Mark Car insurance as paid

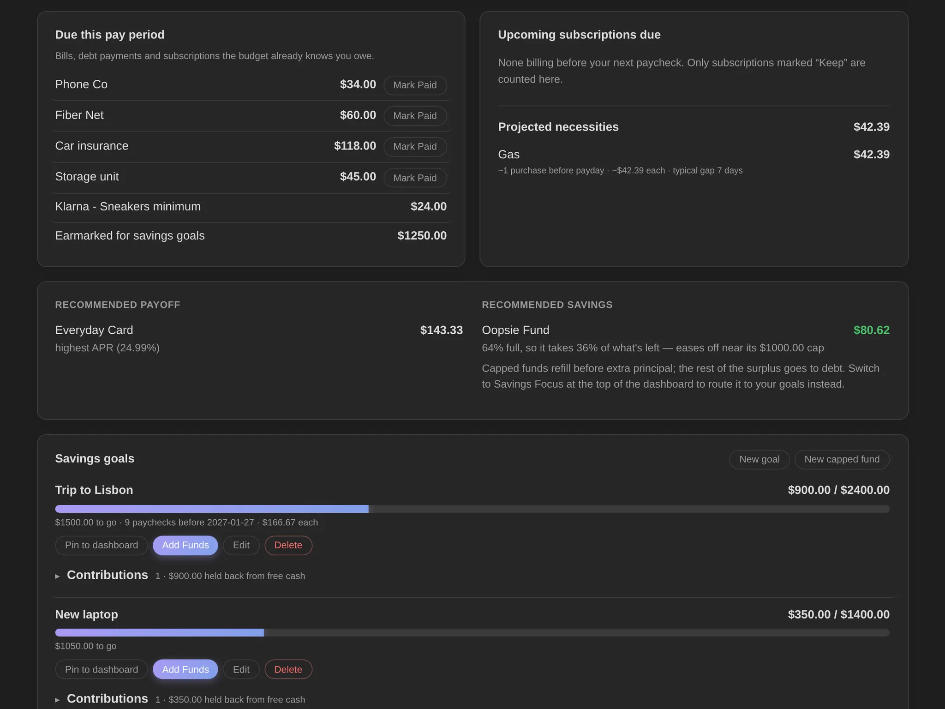point(415,147)
